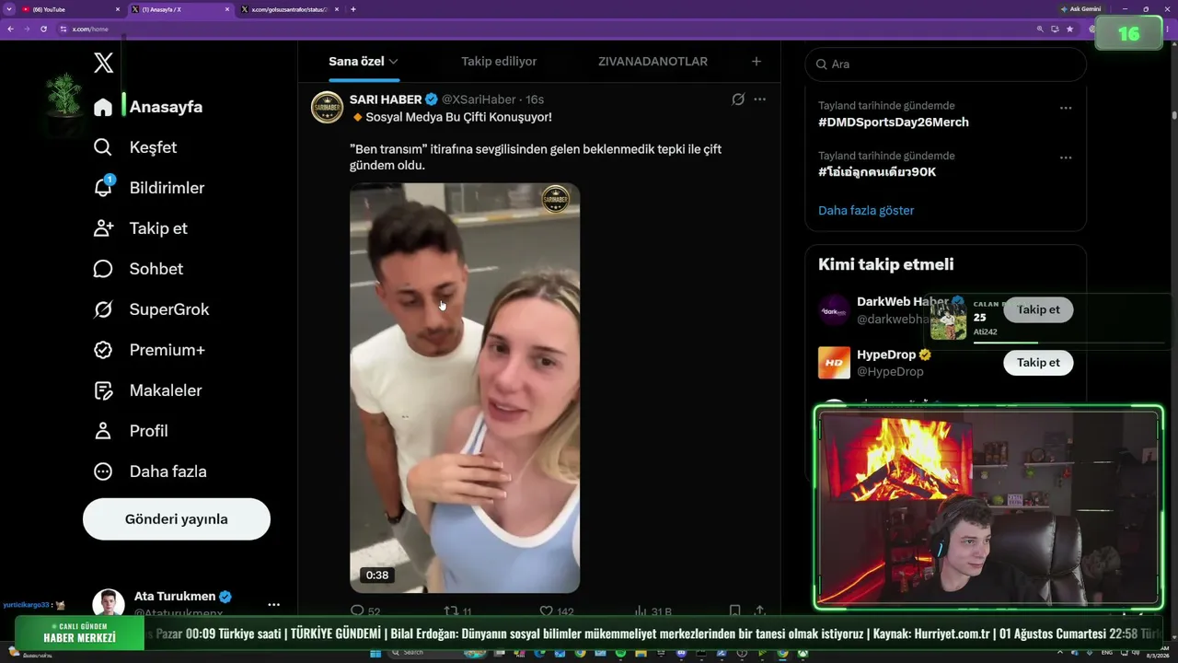Follow HypeDrop with Takip et
Screen dimensions: 1178x663
coord(1038,363)
